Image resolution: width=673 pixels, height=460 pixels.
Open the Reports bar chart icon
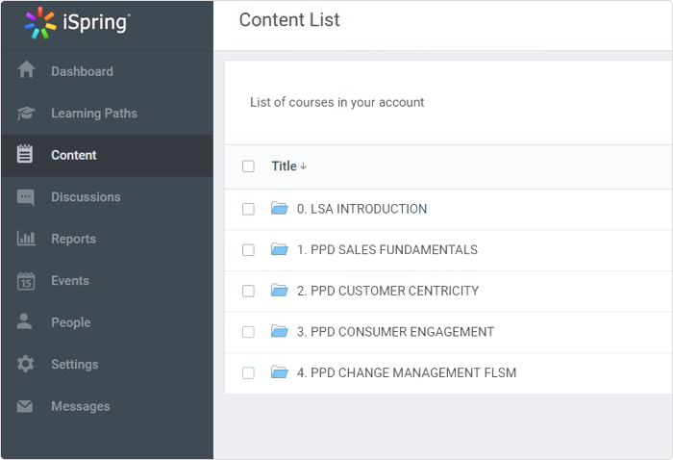pos(26,238)
